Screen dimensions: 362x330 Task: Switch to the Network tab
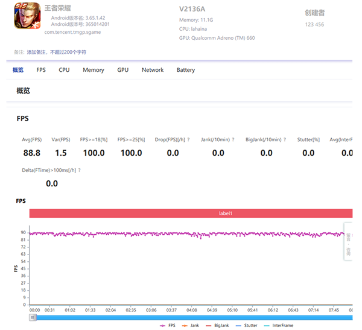pyautogui.click(x=153, y=70)
